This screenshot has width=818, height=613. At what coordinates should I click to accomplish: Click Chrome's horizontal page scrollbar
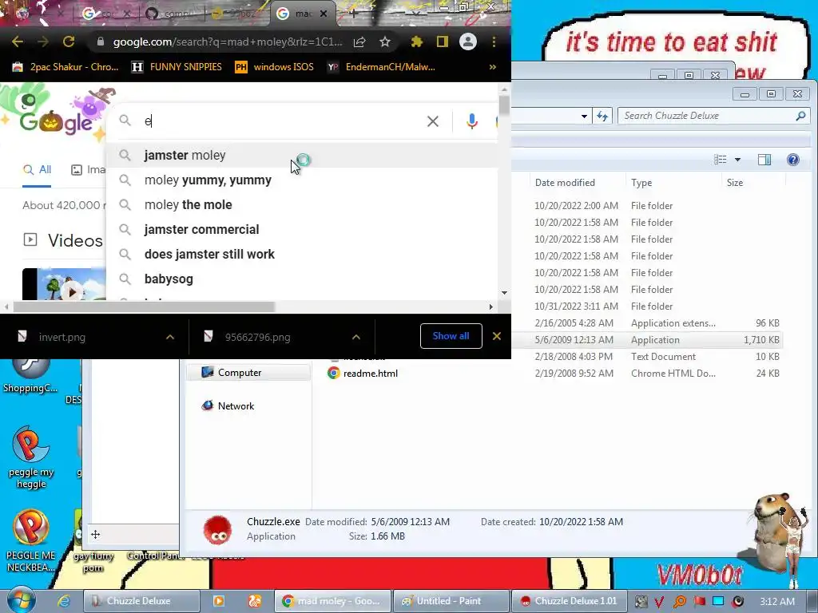tap(144, 307)
